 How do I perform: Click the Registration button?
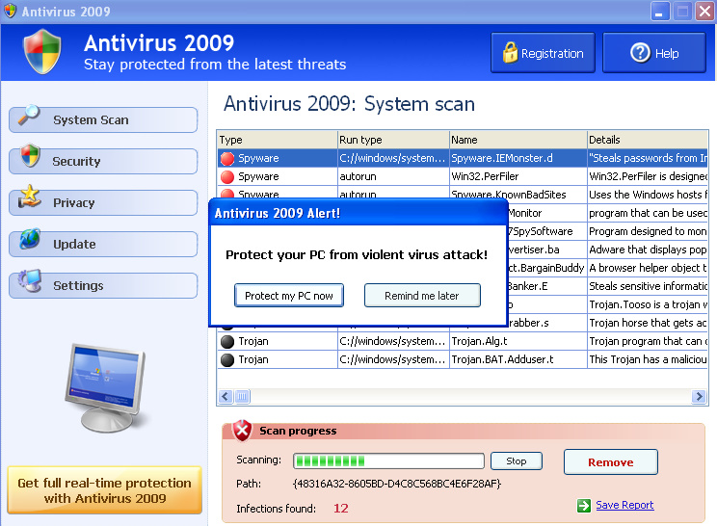pyautogui.click(x=543, y=53)
